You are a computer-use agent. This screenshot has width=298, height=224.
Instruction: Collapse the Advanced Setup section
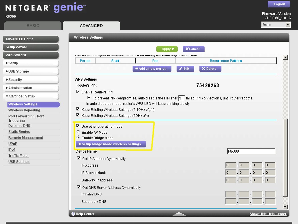pos(31,96)
